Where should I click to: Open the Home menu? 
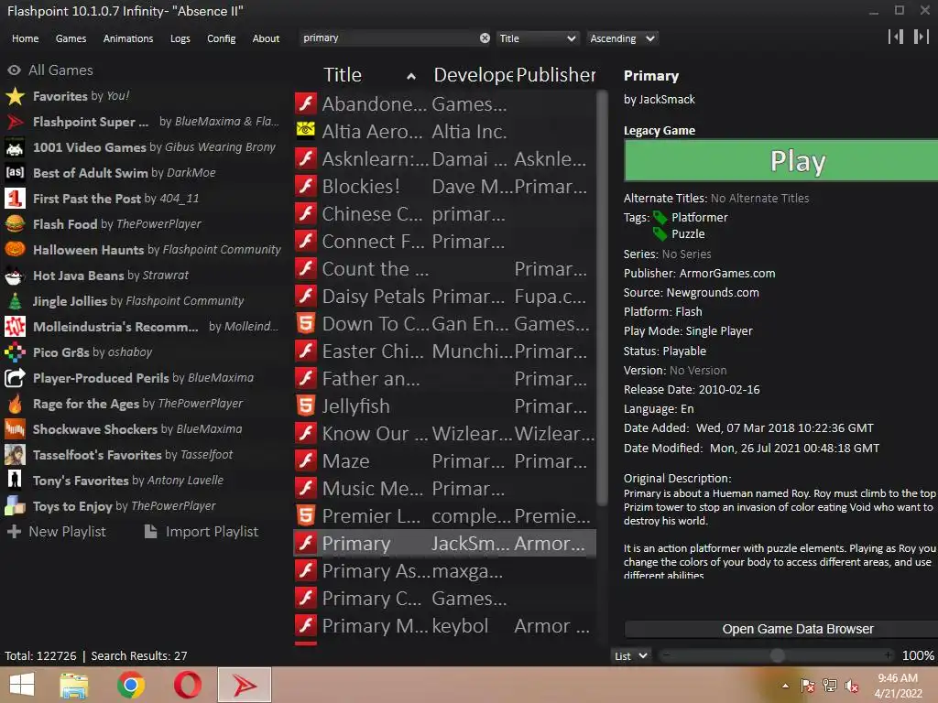(25, 38)
